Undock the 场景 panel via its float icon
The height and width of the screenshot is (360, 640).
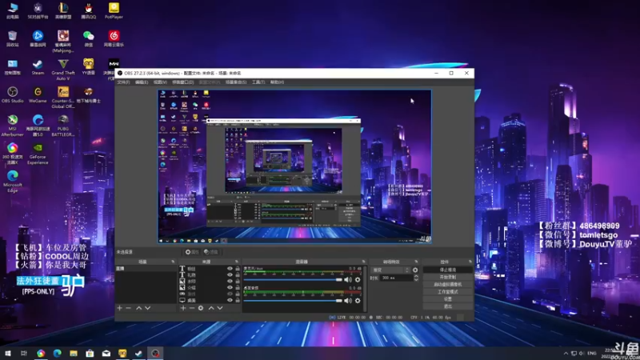(173, 262)
